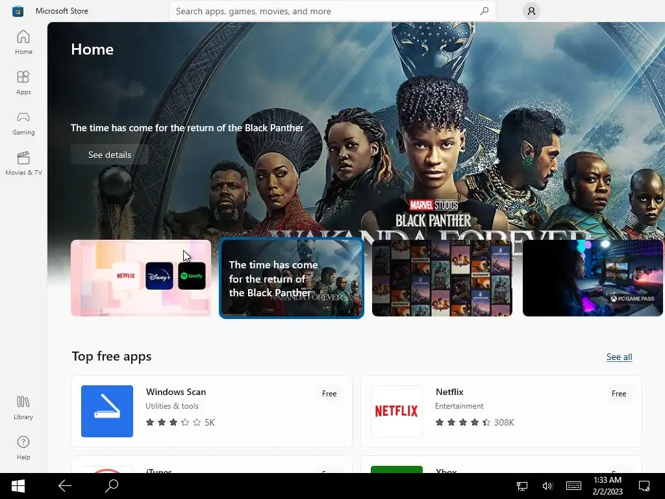Click the Netflix app logo

[397, 411]
